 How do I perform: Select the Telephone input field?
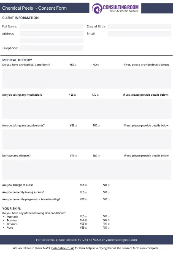[x=51, y=48]
